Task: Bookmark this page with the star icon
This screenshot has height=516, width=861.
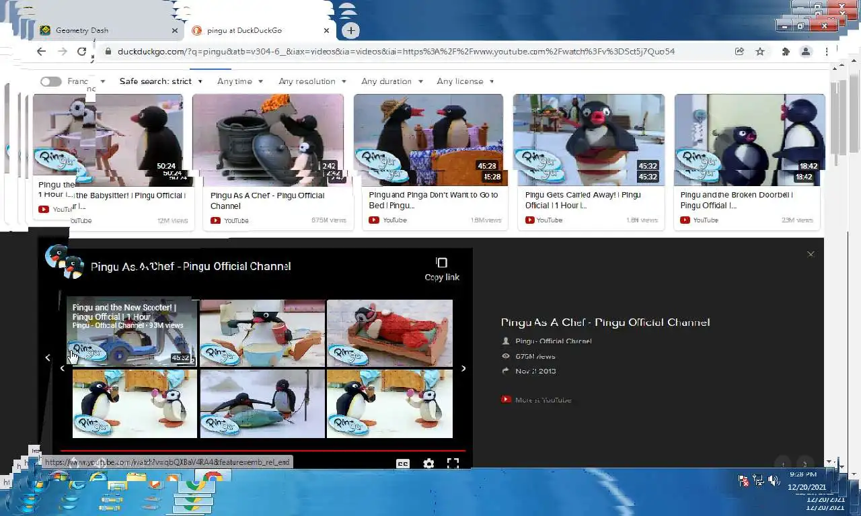Action: 760,52
